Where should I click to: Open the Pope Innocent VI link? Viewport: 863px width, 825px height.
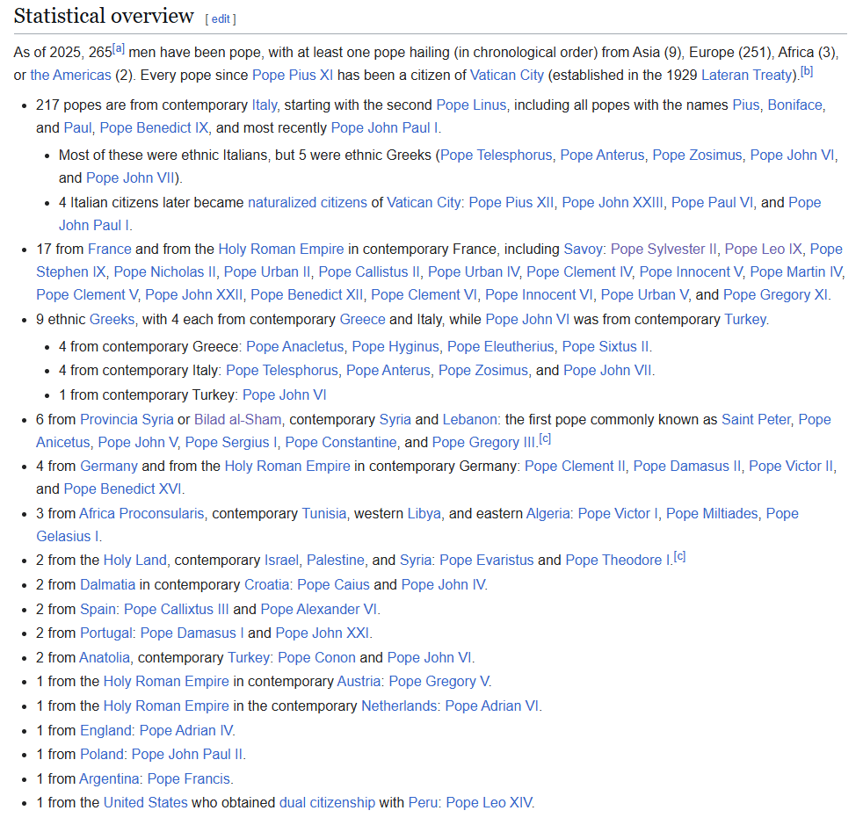pos(539,295)
